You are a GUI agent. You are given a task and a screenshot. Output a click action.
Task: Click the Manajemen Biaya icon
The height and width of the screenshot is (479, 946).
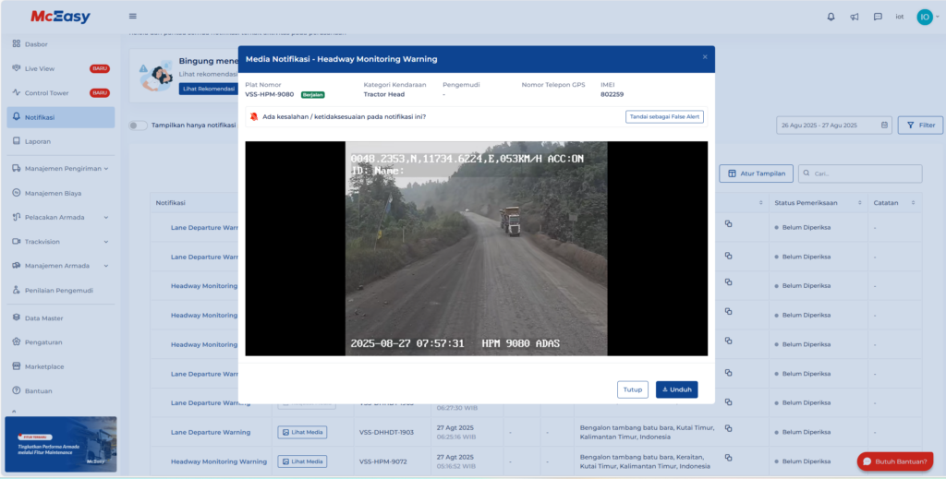pyautogui.click(x=17, y=193)
